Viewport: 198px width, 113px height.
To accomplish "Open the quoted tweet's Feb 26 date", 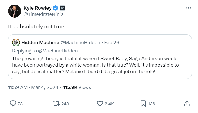I will (112, 42).
